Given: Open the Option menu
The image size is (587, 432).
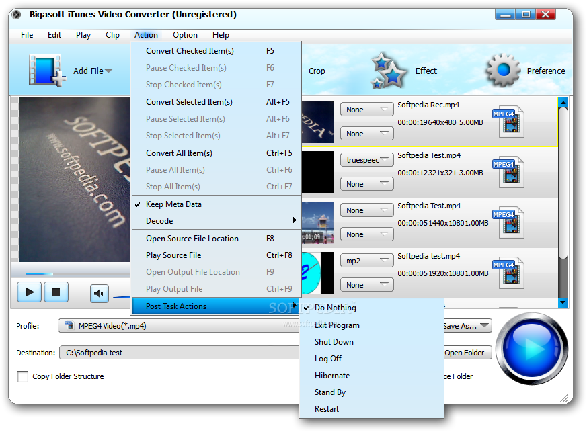Looking at the screenshot, I should coord(185,35).
